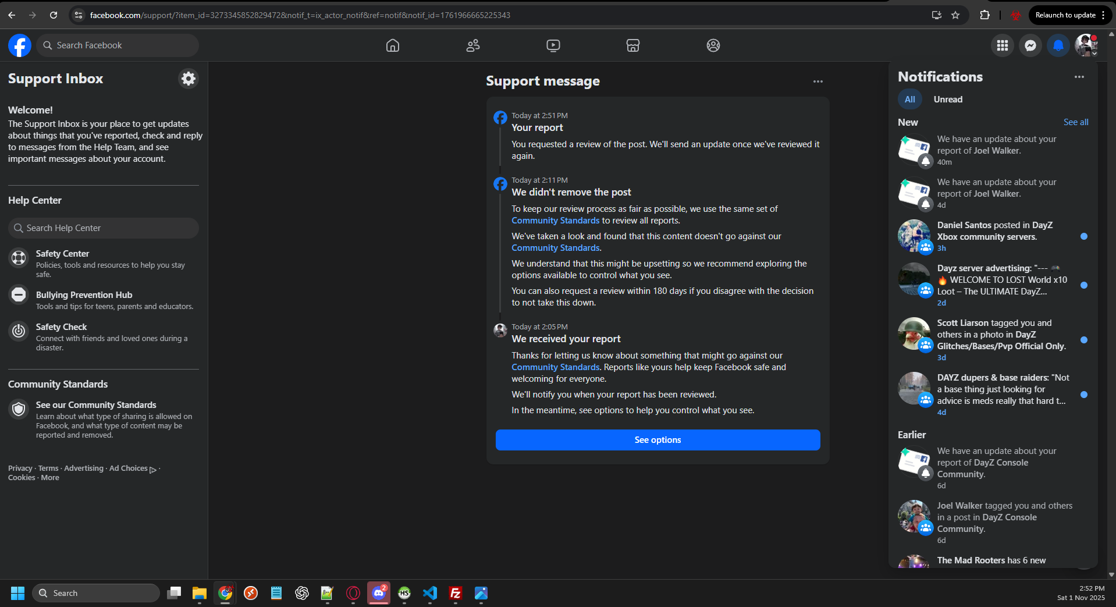
Task: Open Daniel Santos DayZ Xbox notification
Action: pyautogui.click(x=993, y=237)
